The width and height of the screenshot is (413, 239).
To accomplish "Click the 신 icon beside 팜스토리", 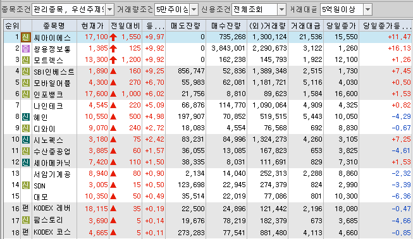I will click(x=26, y=220).
